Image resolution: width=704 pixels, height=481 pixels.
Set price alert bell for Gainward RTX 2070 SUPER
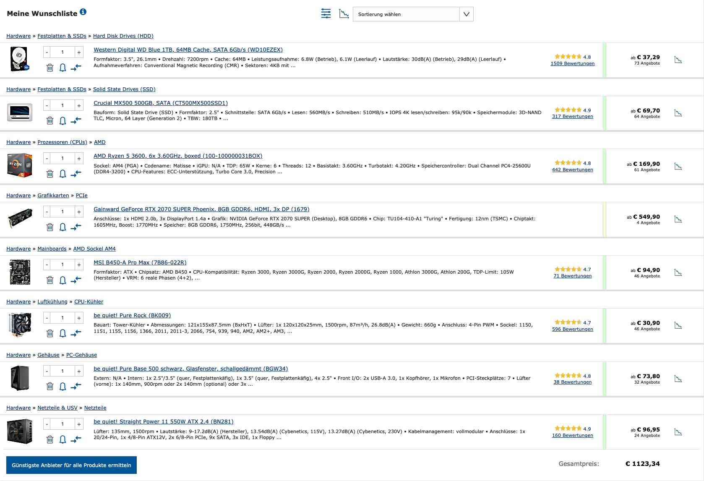63,227
